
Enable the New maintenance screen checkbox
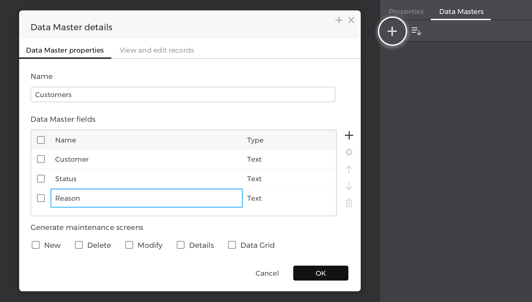click(x=36, y=245)
